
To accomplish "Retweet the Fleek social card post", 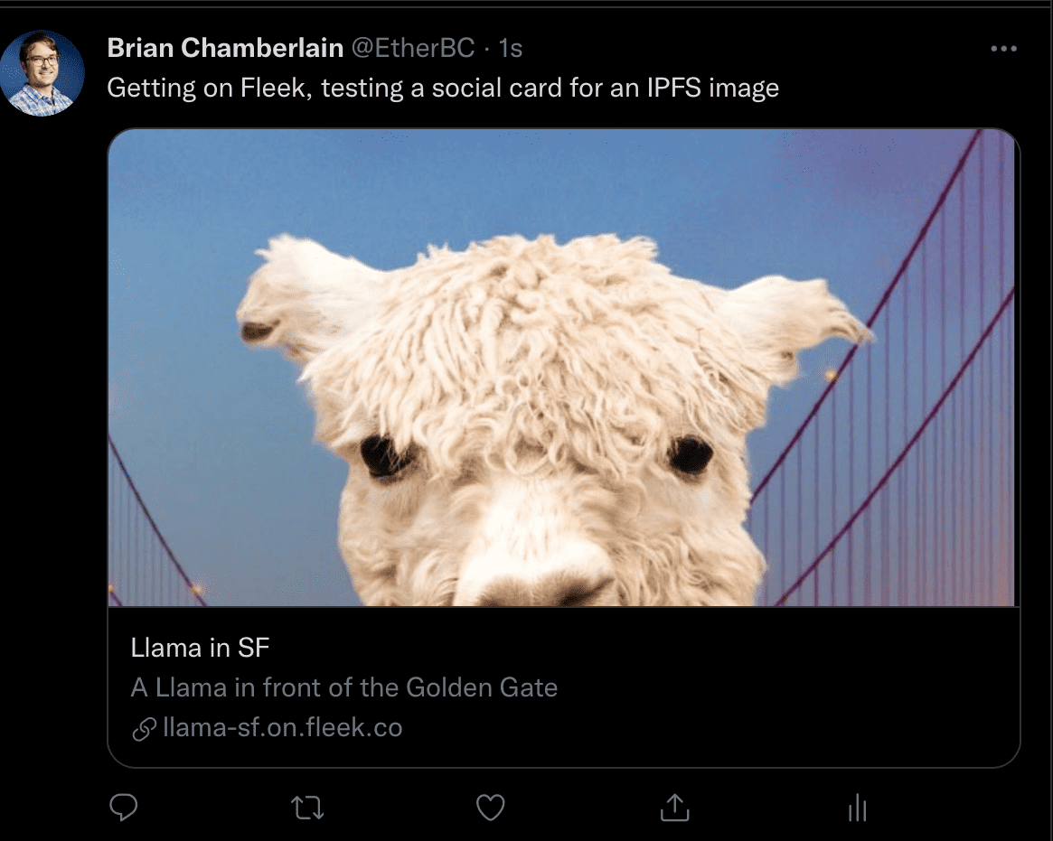I will coord(308,808).
